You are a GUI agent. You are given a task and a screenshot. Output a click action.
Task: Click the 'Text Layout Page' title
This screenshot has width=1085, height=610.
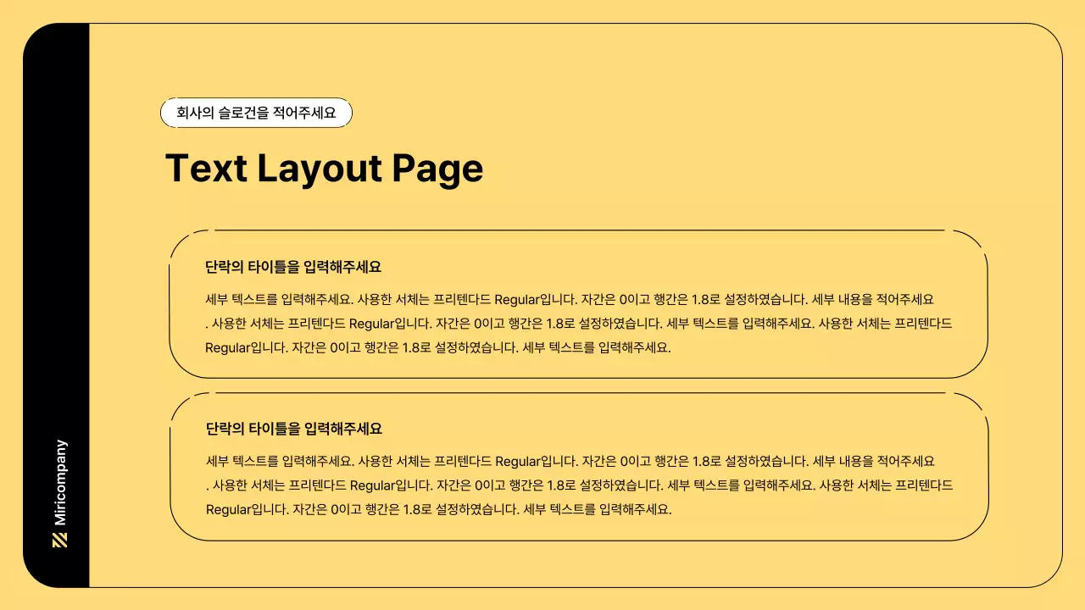pos(325,169)
